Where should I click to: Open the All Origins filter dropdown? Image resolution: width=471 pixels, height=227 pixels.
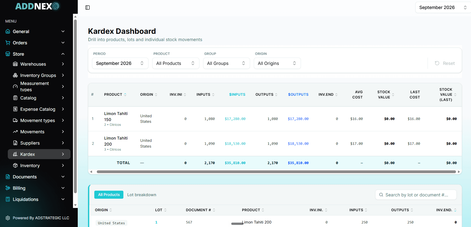[x=277, y=63]
